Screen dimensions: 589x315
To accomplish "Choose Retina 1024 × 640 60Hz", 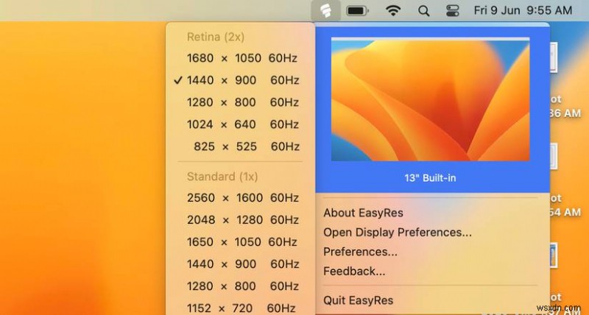I will click(x=241, y=124).
